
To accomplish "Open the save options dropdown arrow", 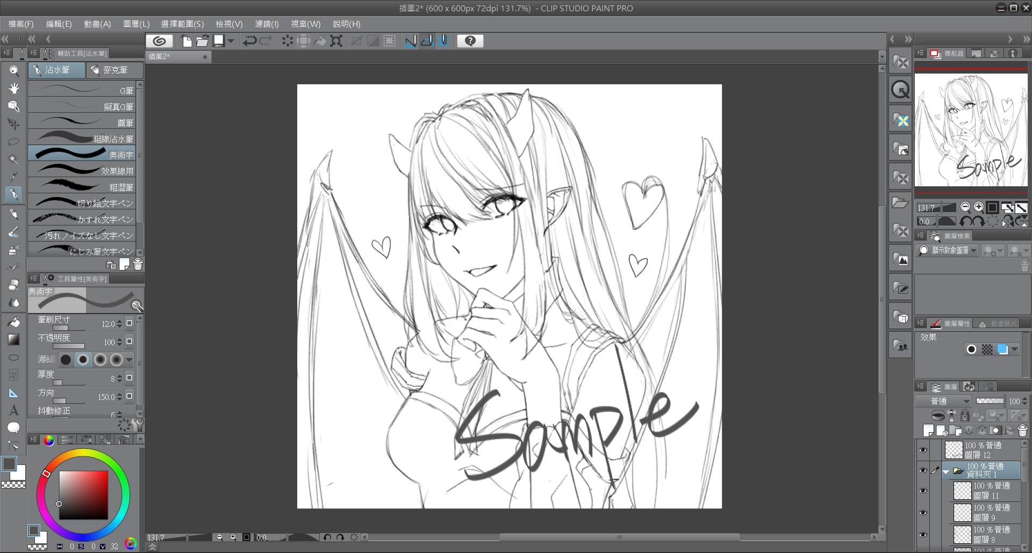I will pyautogui.click(x=231, y=41).
